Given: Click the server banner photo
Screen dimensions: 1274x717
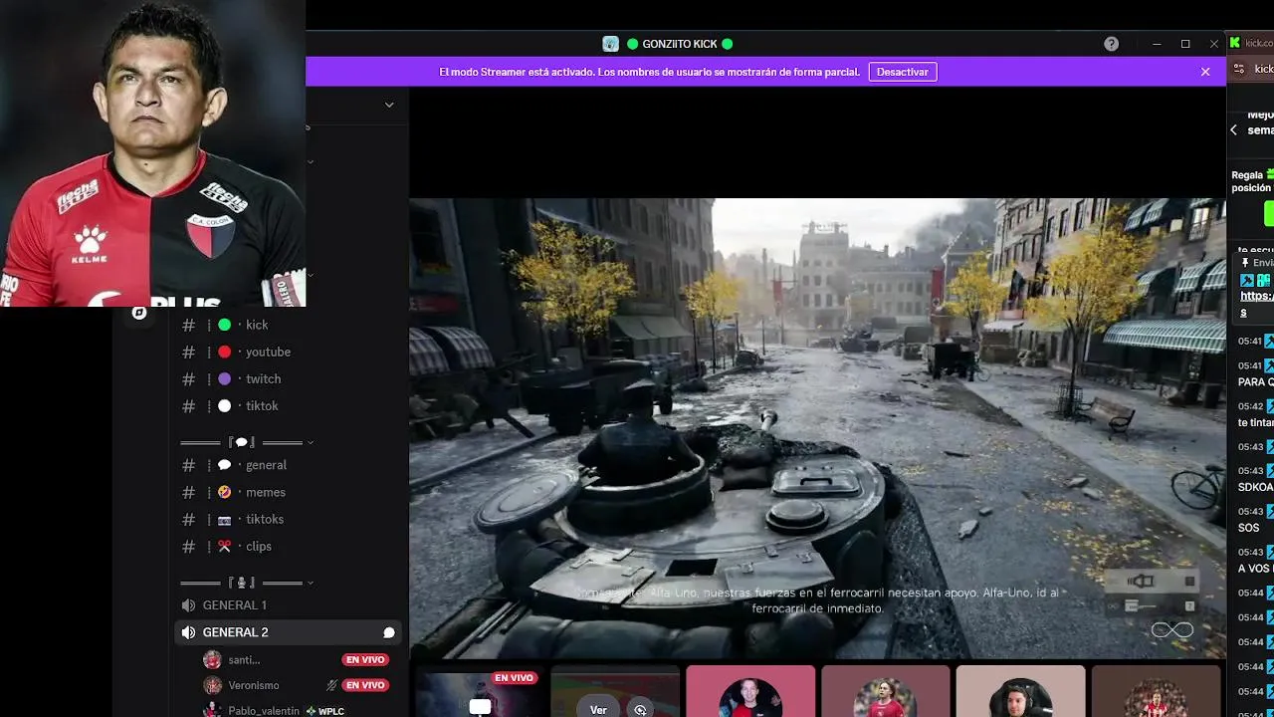Looking at the screenshot, I should 152,153.
